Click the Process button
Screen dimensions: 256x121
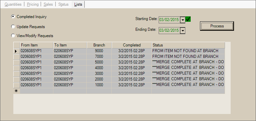point(217,26)
